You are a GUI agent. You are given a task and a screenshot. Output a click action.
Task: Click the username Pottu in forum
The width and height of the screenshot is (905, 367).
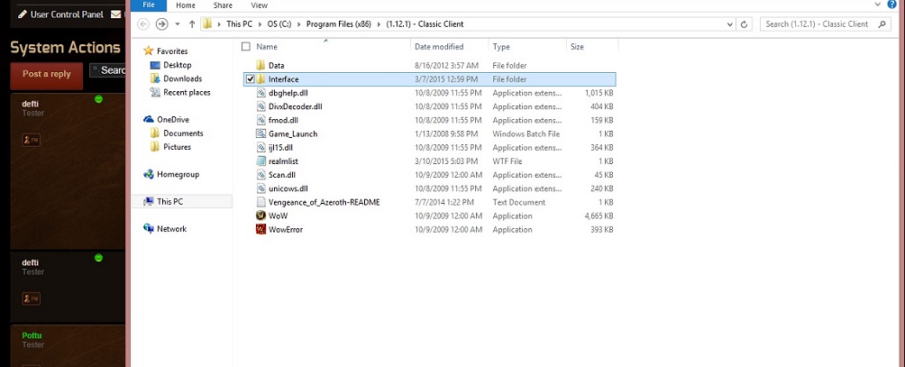[x=32, y=335]
